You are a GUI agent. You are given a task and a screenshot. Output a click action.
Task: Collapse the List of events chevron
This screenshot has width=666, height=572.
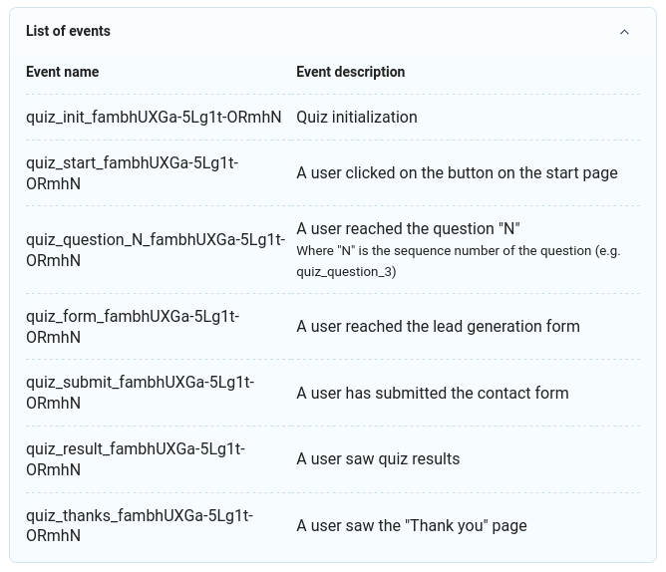click(x=624, y=32)
